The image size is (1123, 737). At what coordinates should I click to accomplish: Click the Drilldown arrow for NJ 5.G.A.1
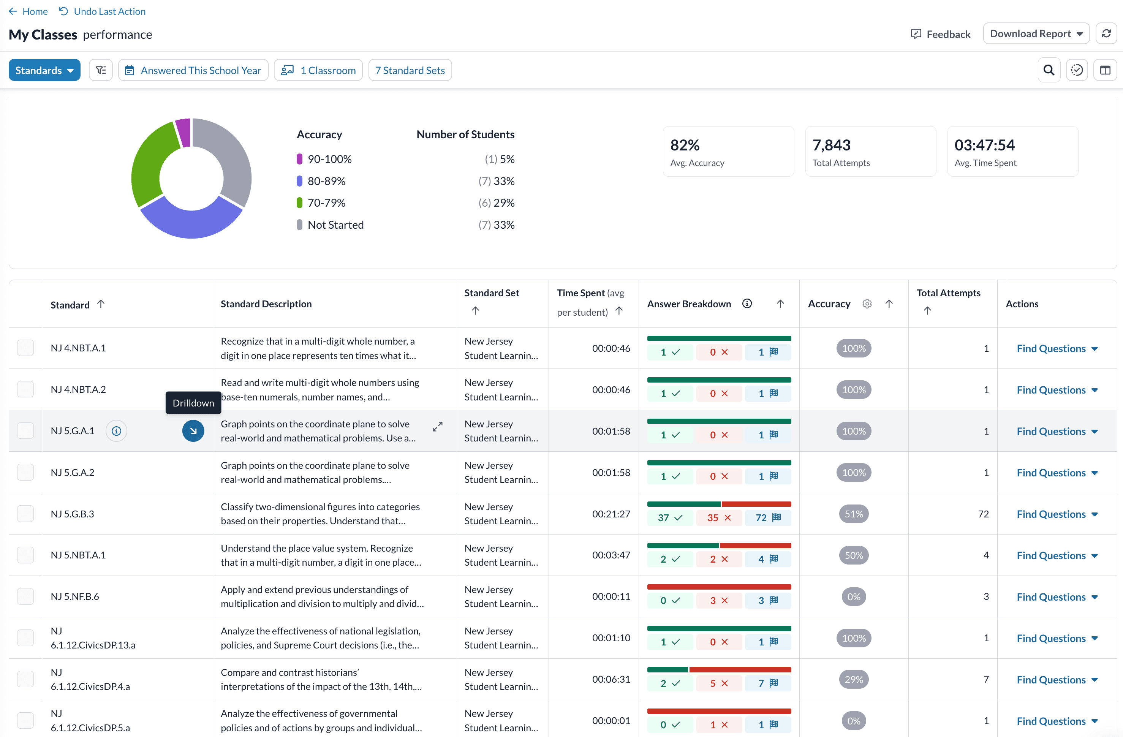tap(193, 431)
